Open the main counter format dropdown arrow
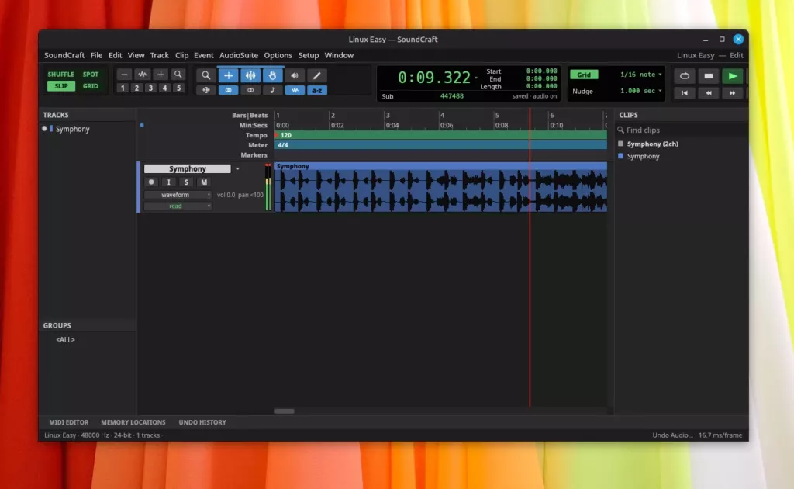 point(476,78)
